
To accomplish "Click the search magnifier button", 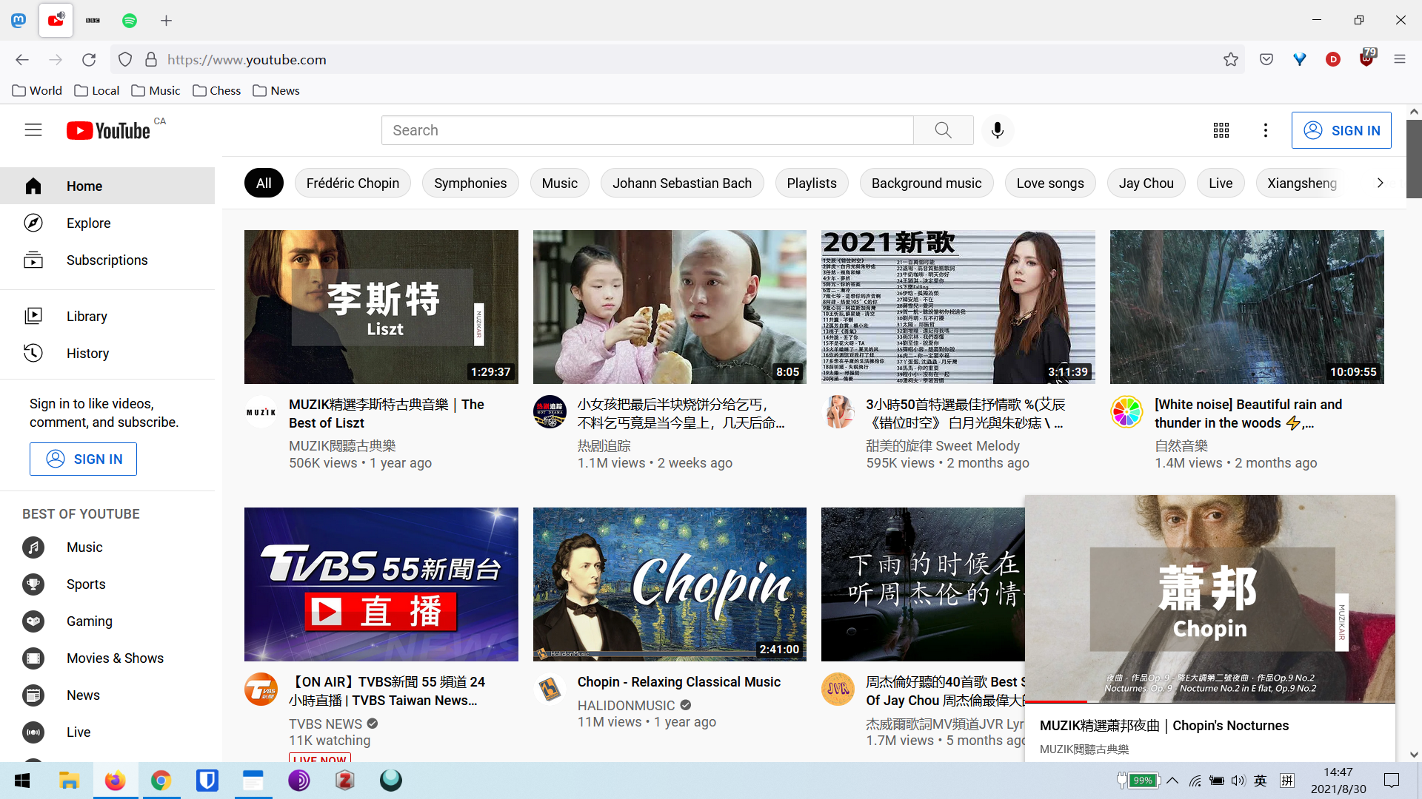I will point(943,130).
